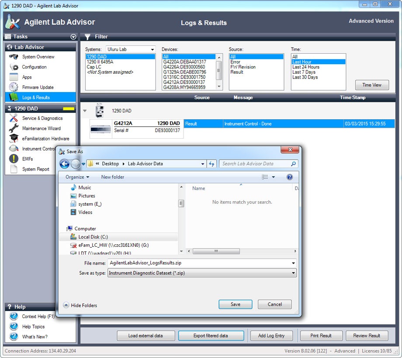Click the Maintenance Wizard wrench icon
Image resolution: width=402 pixels, height=358 pixels.
coord(14,128)
